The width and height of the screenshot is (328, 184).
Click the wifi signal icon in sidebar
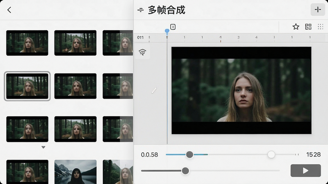click(142, 52)
